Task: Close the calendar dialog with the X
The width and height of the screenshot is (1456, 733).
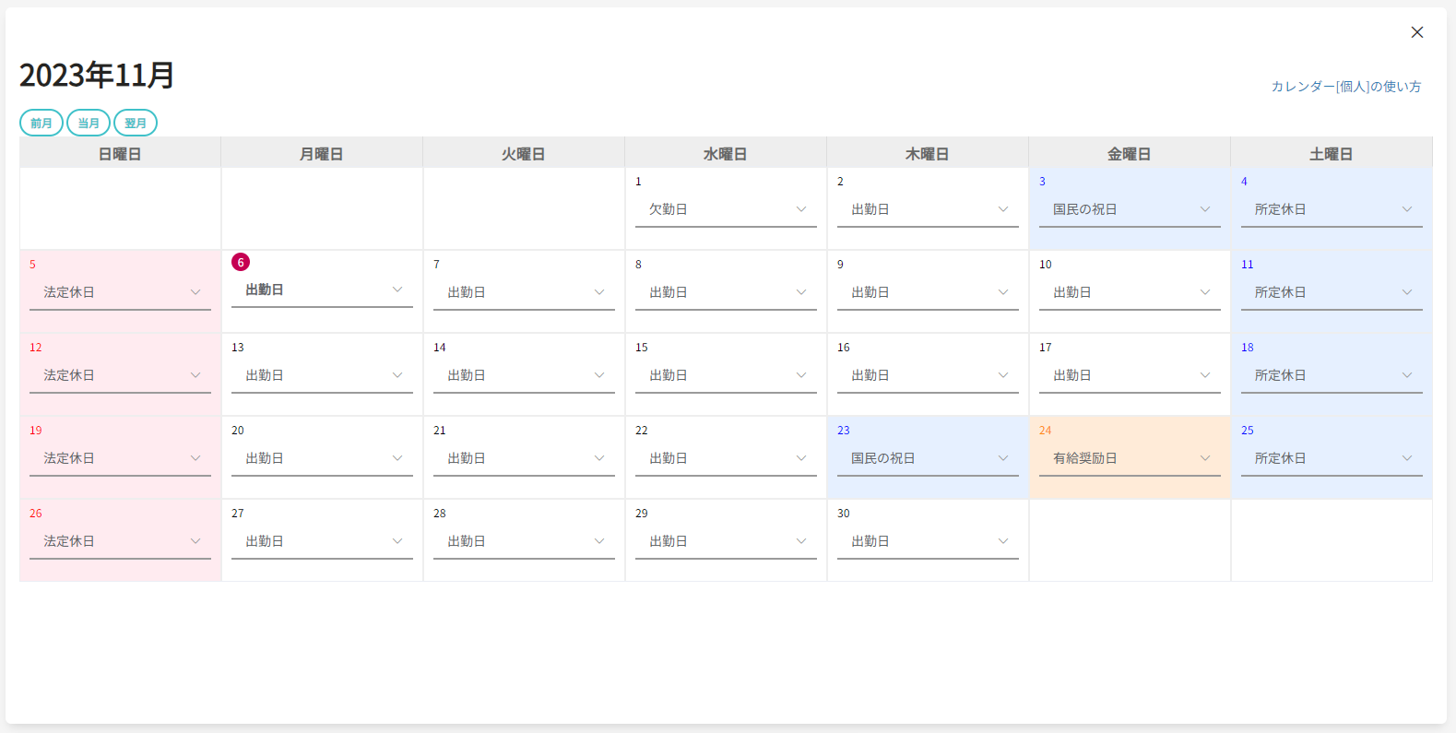Action: 1416,32
